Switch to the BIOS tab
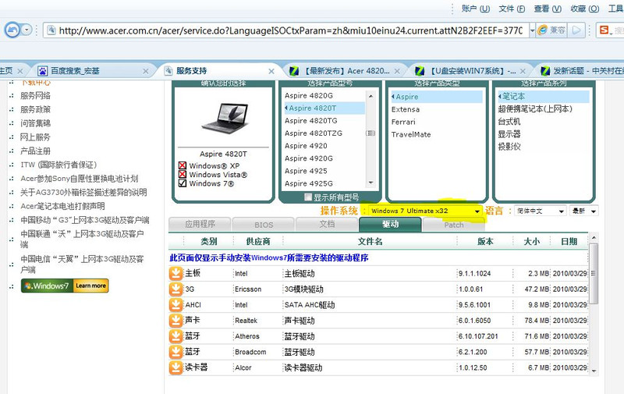Viewport: 624px width, 394px height. [264, 225]
